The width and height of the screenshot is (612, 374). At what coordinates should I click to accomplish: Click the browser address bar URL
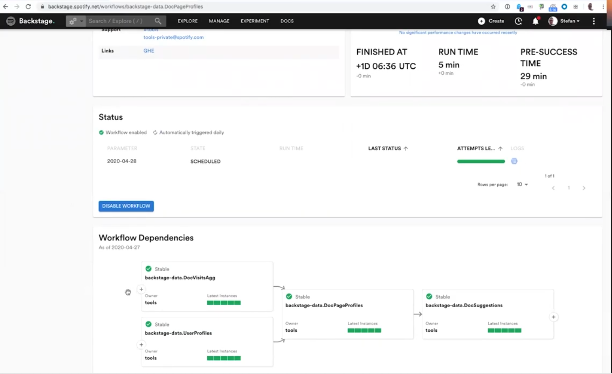(125, 6)
